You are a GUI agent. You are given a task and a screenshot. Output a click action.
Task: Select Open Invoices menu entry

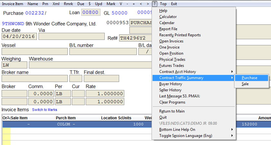point(194,41)
